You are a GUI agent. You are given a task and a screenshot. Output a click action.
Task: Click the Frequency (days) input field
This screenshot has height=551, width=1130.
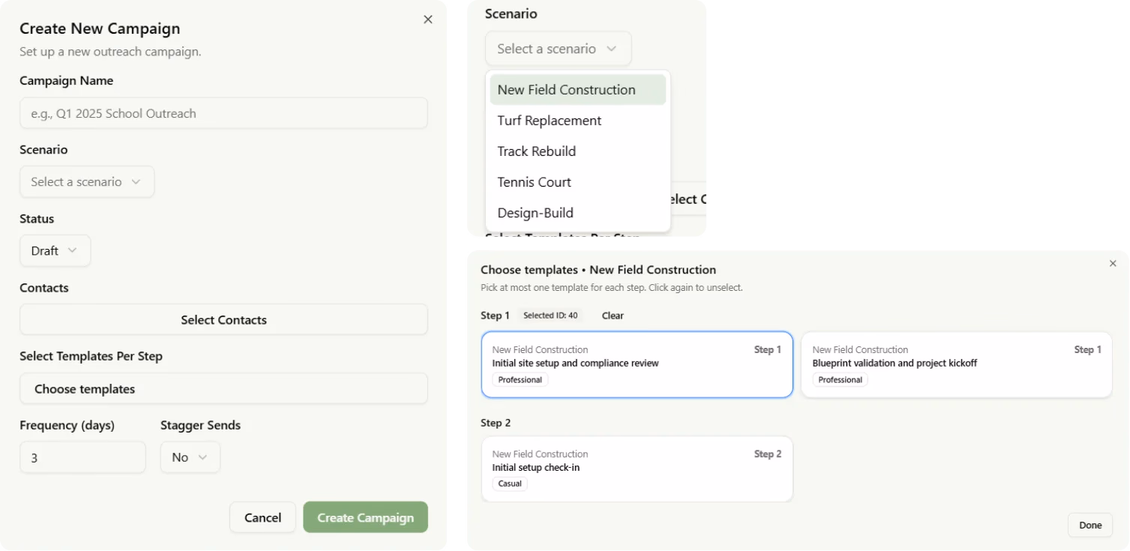point(82,457)
